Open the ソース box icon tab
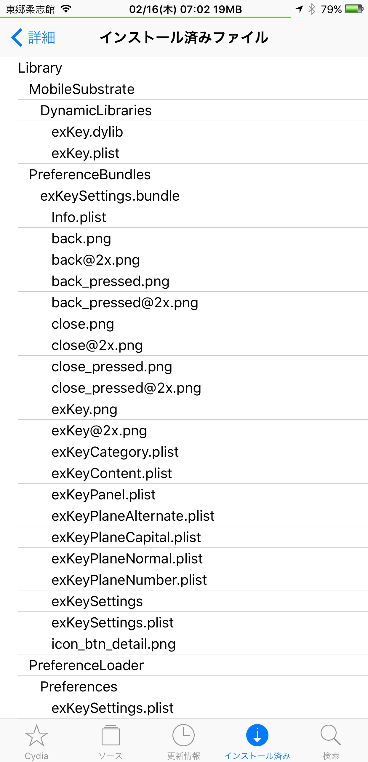Screen dimensions: 368x762 click(x=111, y=735)
